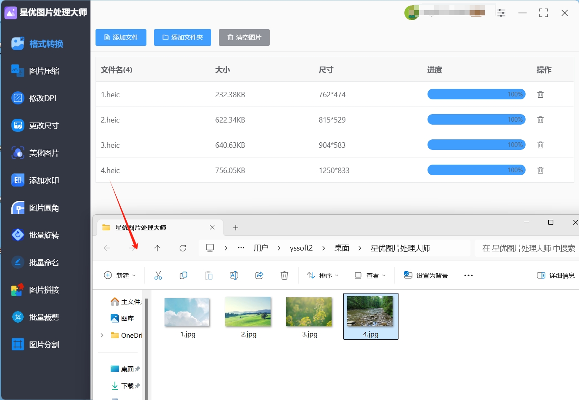579x400 pixels.
Task: Show hidden path segments via address bar ellipsis
Action: point(241,248)
